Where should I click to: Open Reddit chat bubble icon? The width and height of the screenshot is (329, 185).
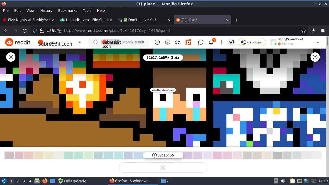201,42
